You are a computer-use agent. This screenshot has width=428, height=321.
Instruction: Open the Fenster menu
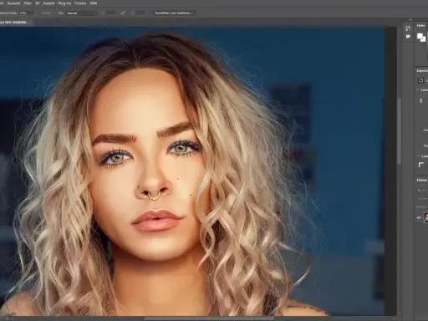point(80,3)
